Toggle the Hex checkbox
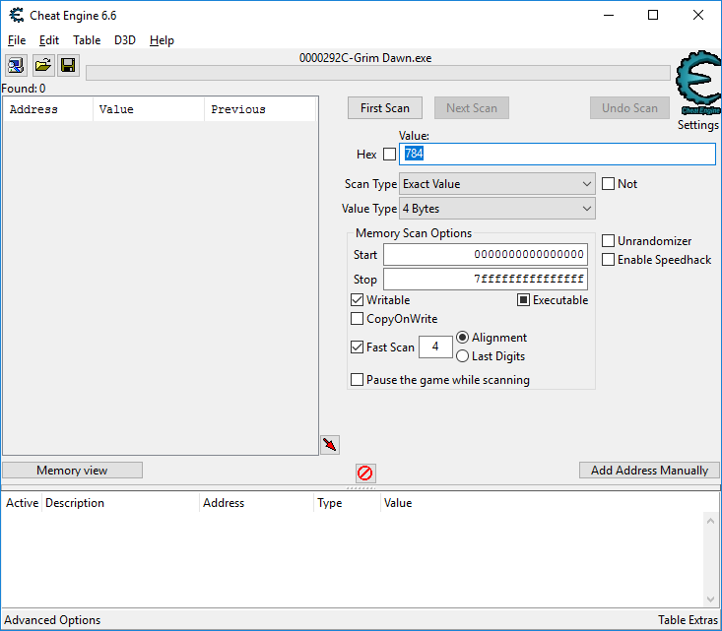Screen dimensions: 722x631 pyautogui.click(x=389, y=154)
